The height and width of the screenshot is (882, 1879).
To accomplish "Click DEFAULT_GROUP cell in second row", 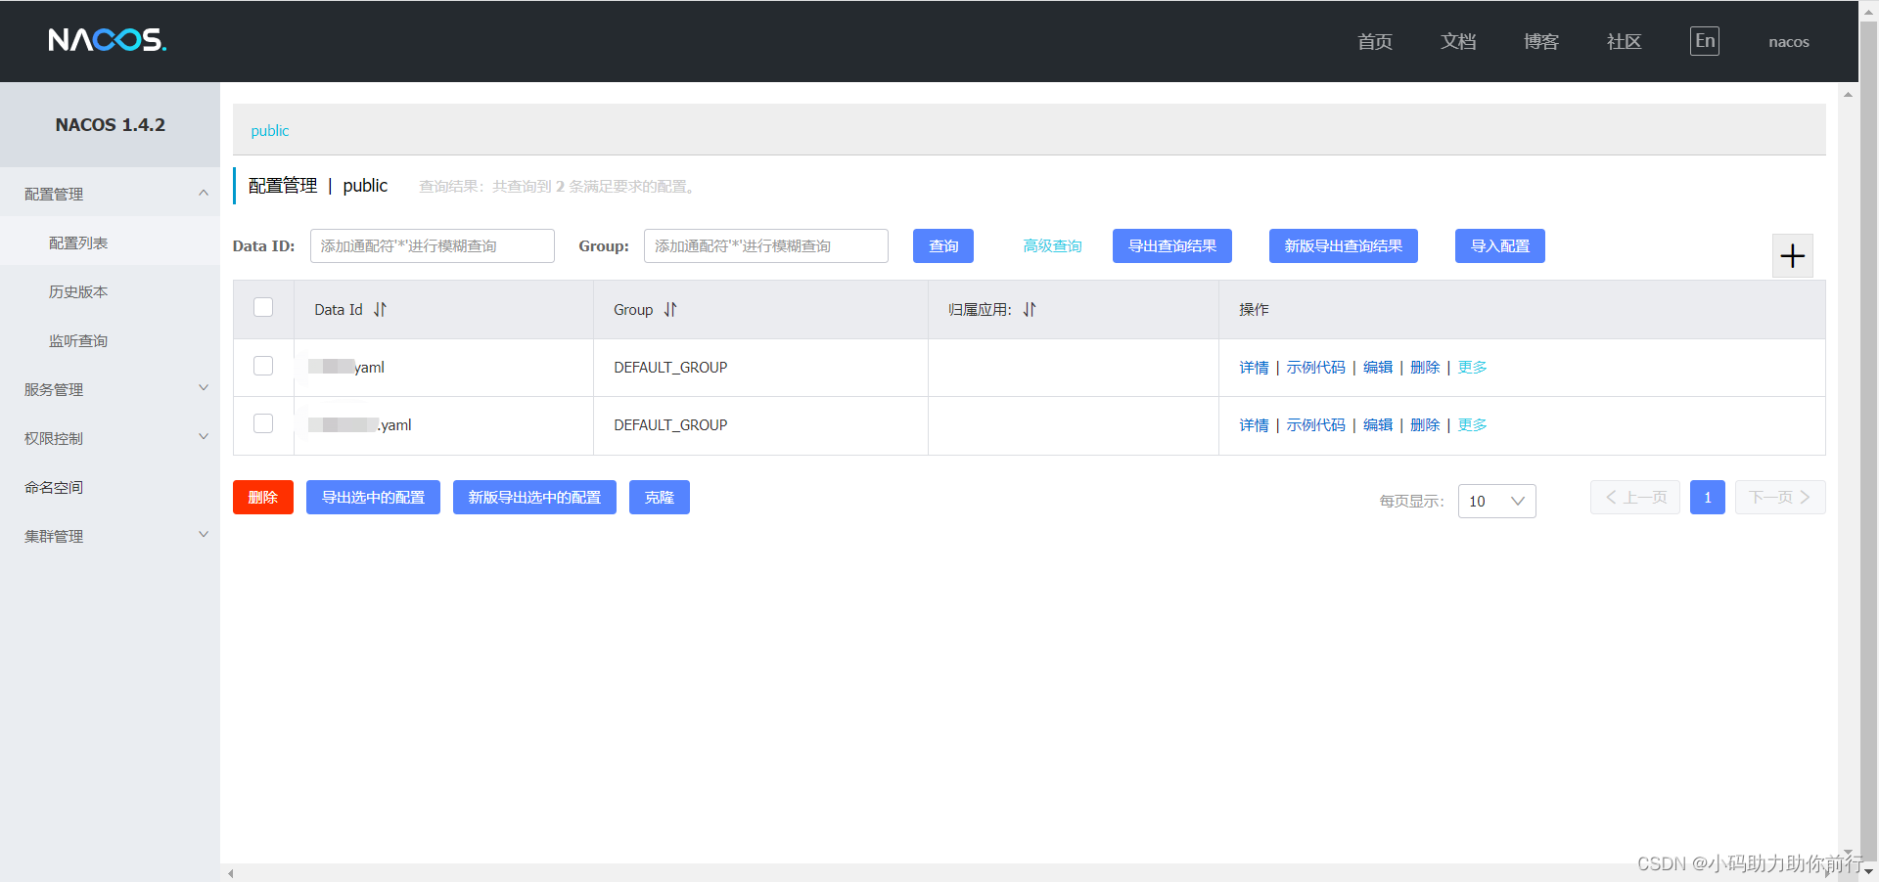I will click(670, 425).
